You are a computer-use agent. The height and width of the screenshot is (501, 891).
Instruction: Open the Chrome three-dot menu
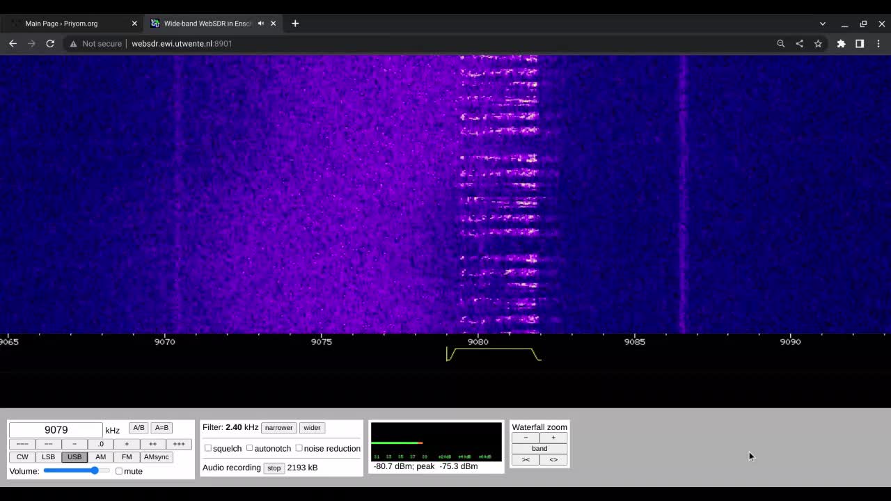click(878, 43)
